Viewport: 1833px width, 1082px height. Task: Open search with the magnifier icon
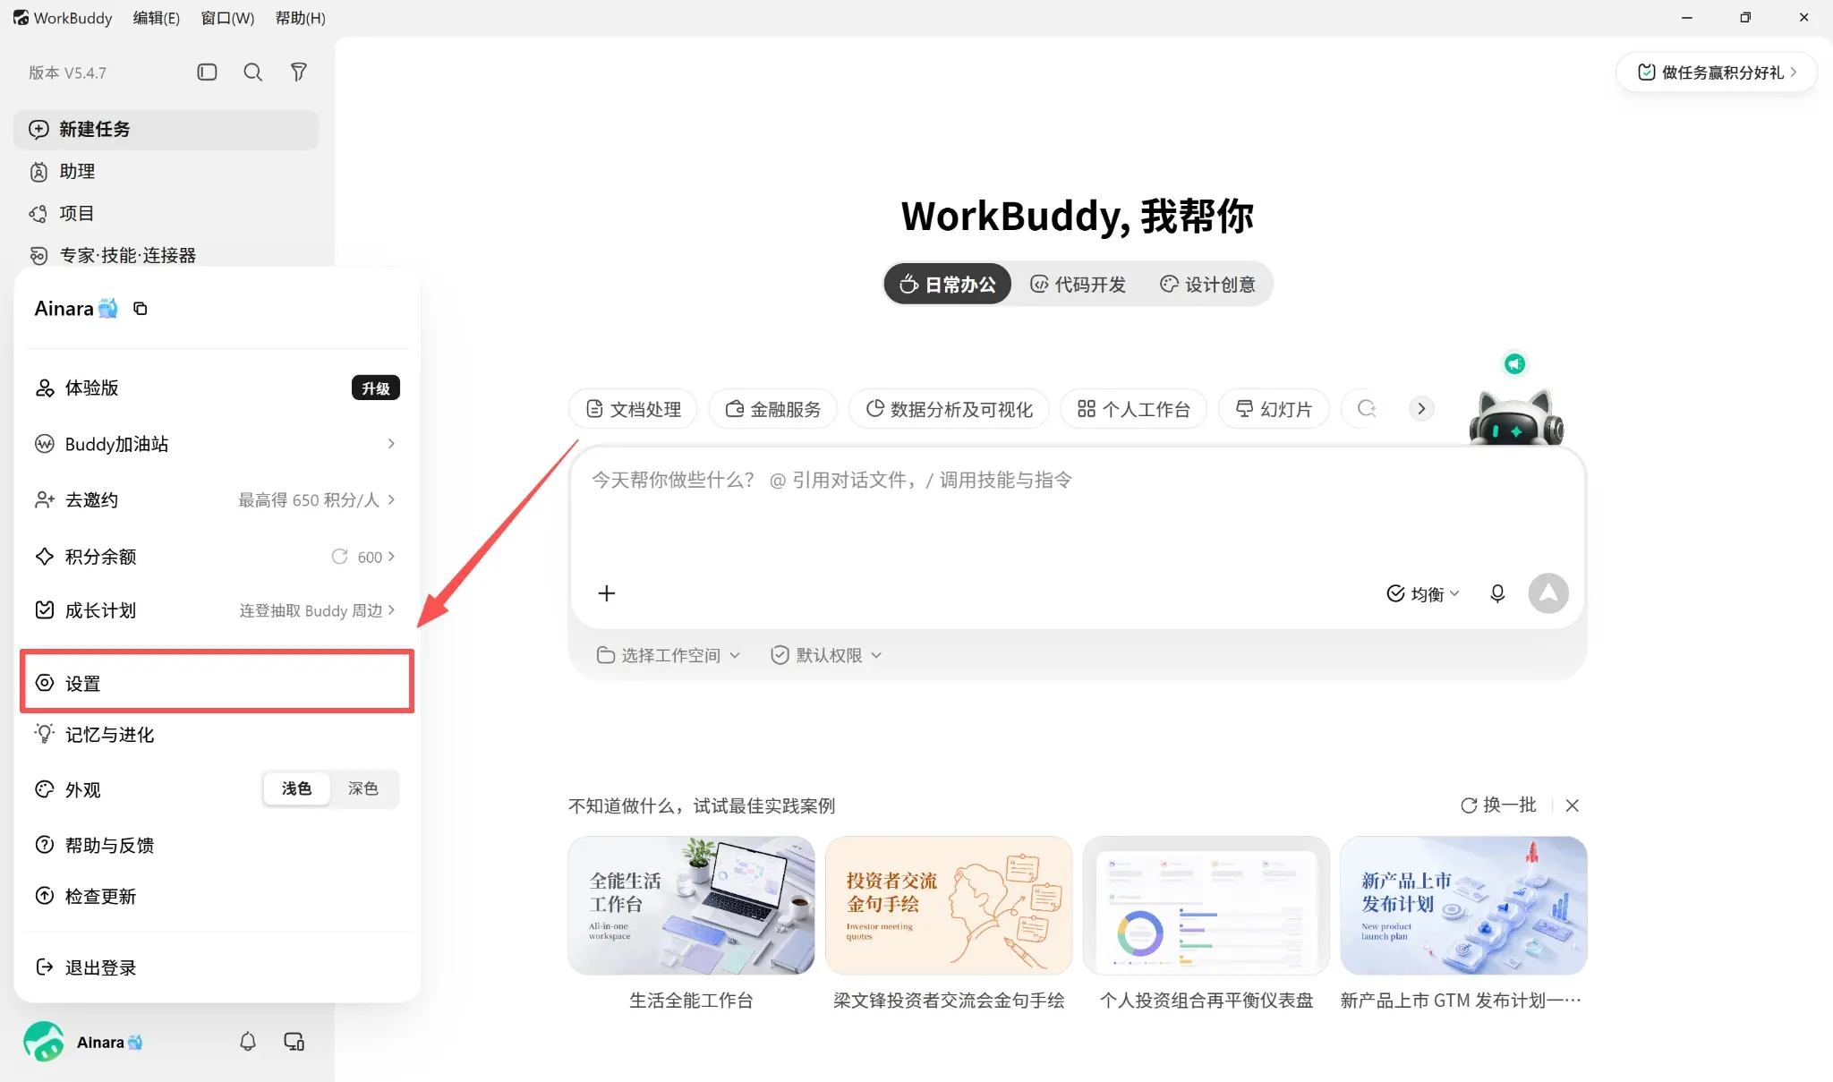point(253,72)
